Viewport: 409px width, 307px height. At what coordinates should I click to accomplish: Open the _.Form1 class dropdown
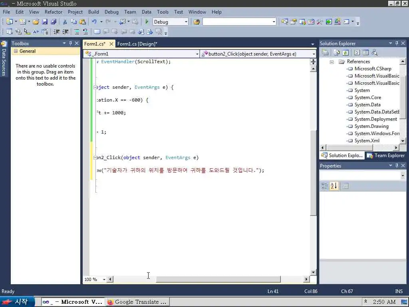click(197, 54)
